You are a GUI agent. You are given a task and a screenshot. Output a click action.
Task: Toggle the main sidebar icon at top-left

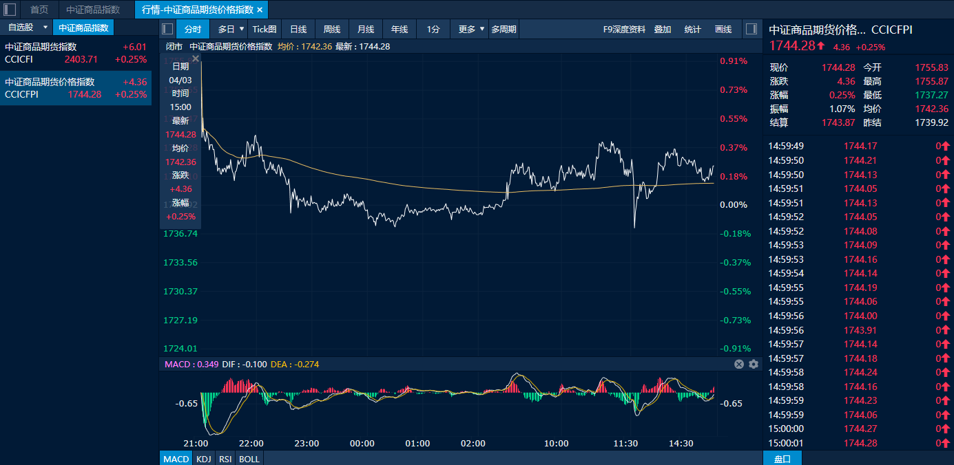point(10,10)
